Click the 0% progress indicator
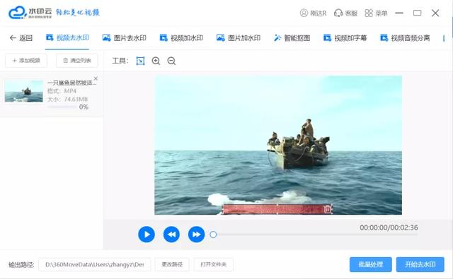 [x=84, y=107]
